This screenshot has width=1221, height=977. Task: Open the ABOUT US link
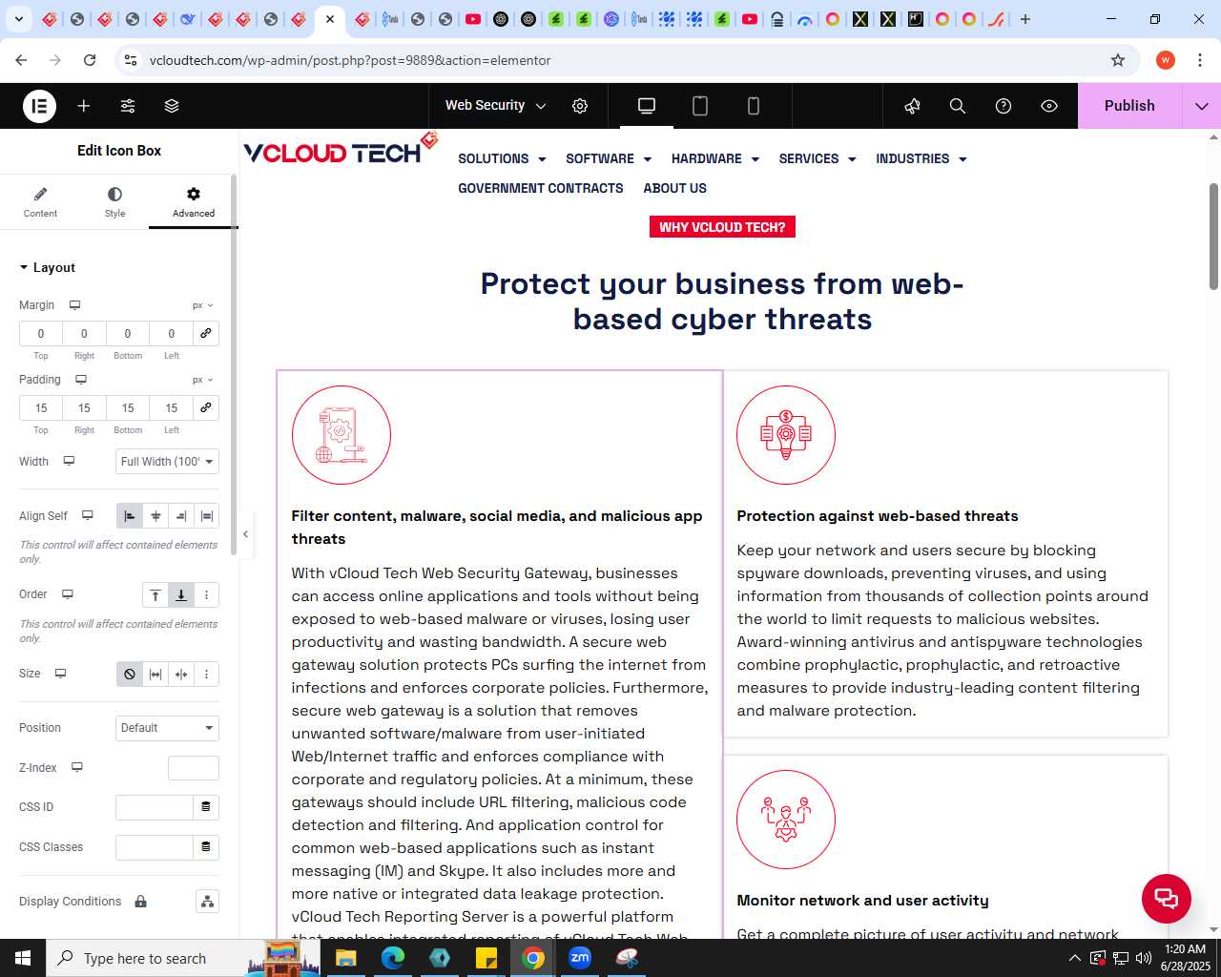(x=675, y=189)
